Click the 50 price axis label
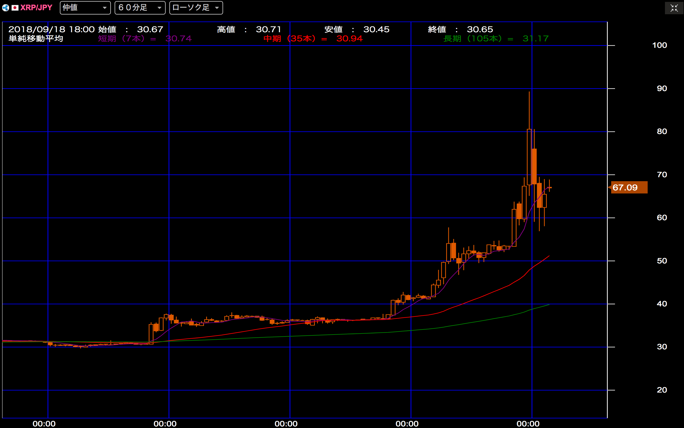Image resolution: width=684 pixels, height=428 pixels. tap(662, 261)
